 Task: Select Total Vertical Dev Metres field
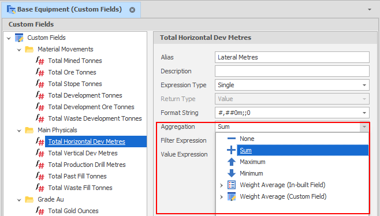click(x=83, y=153)
